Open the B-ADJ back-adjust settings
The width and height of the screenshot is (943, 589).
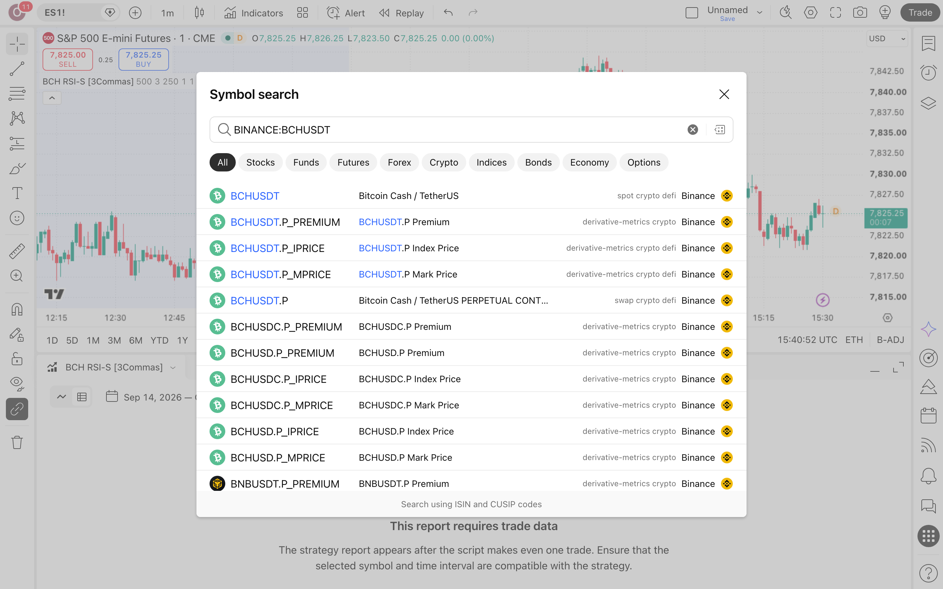[x=890, y=340]
